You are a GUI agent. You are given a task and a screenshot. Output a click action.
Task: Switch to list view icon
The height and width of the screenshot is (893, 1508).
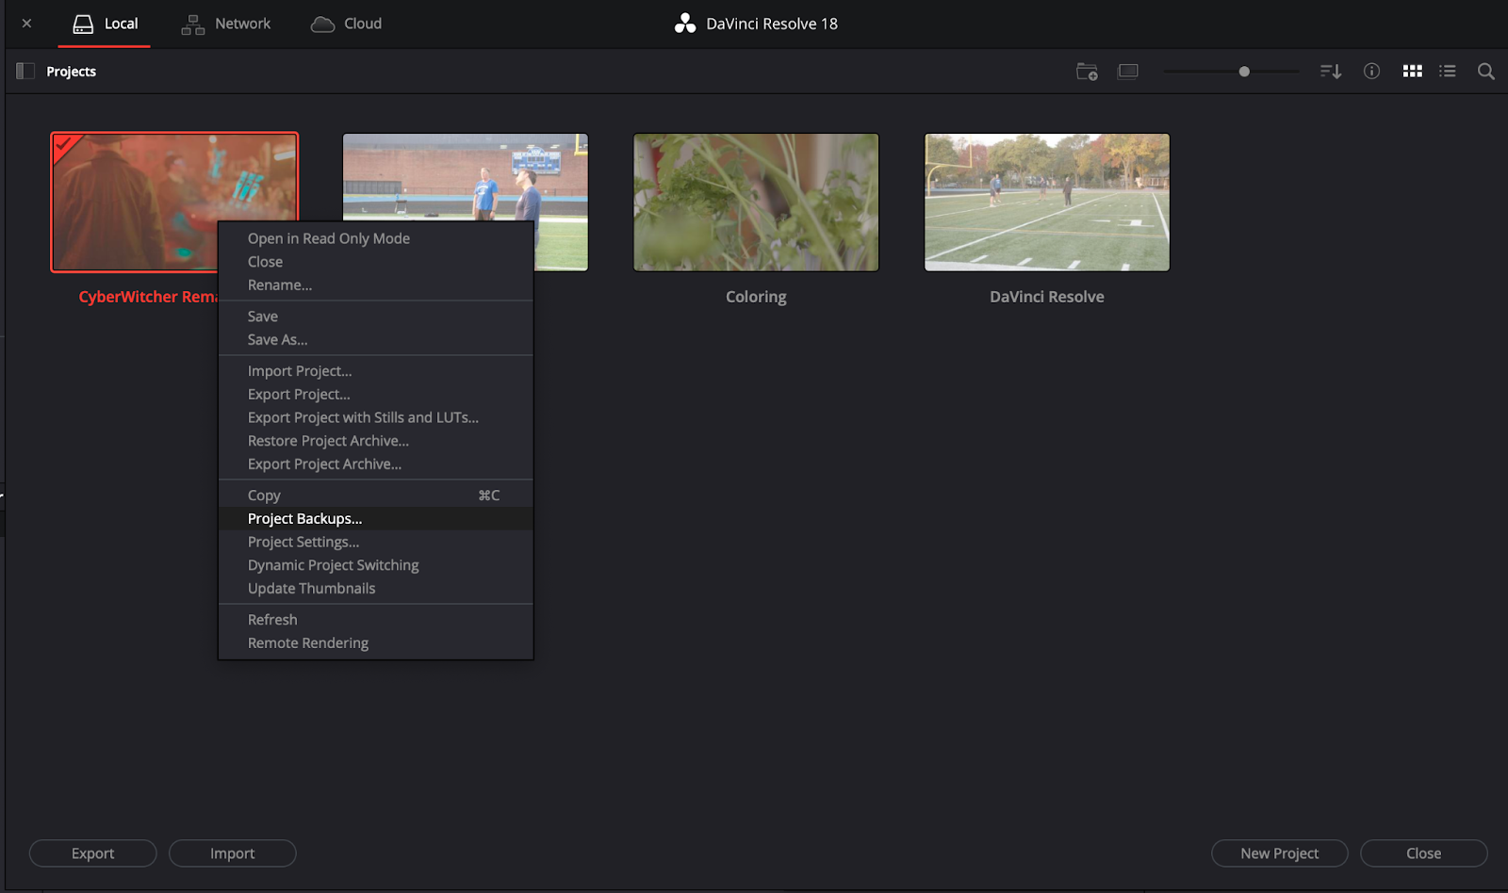click(1447, 71)
